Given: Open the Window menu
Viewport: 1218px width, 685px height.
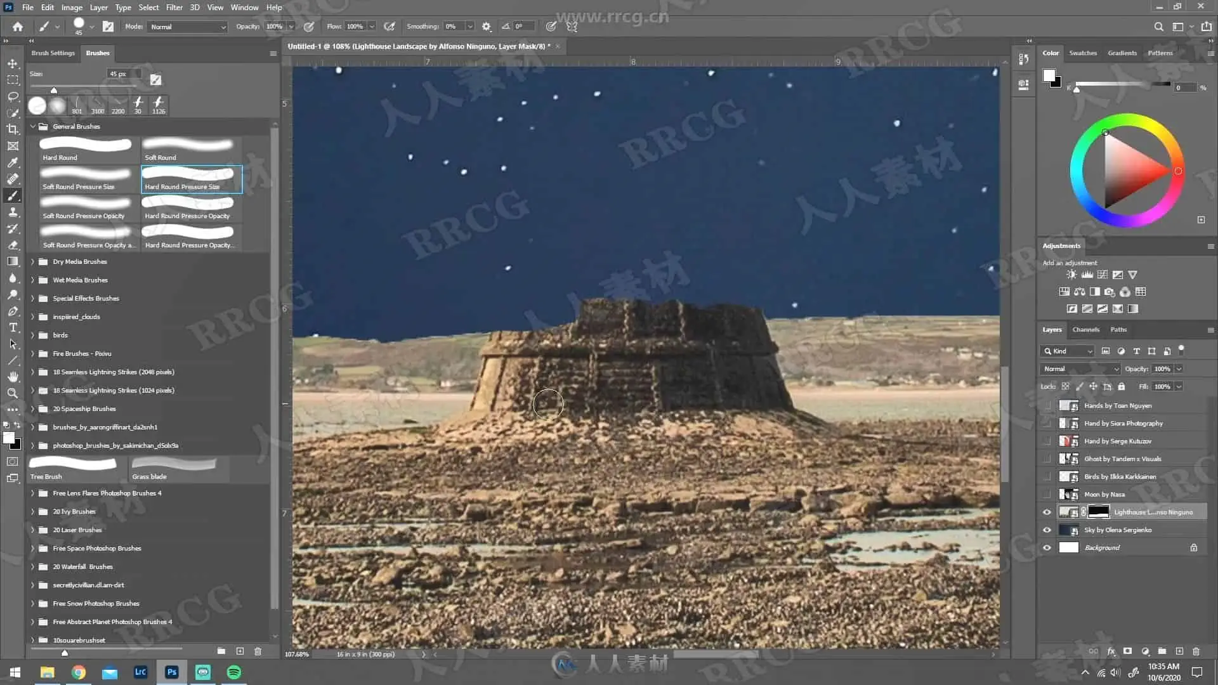Looking at the screenshot, I should 244,8.
